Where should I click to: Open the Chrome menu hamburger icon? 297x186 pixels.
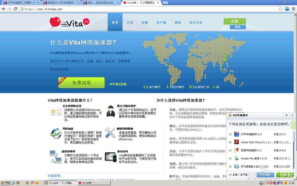click(x=293, y=9)
